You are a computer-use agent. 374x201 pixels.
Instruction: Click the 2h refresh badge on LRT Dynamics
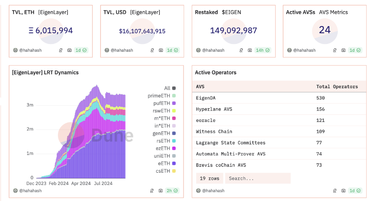[172, 191]
